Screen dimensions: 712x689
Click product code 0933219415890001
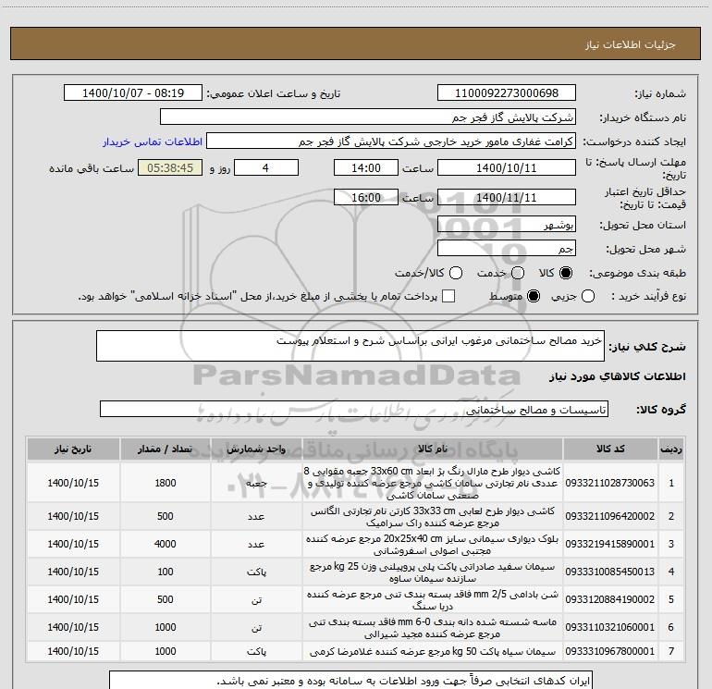pos(610,544)
